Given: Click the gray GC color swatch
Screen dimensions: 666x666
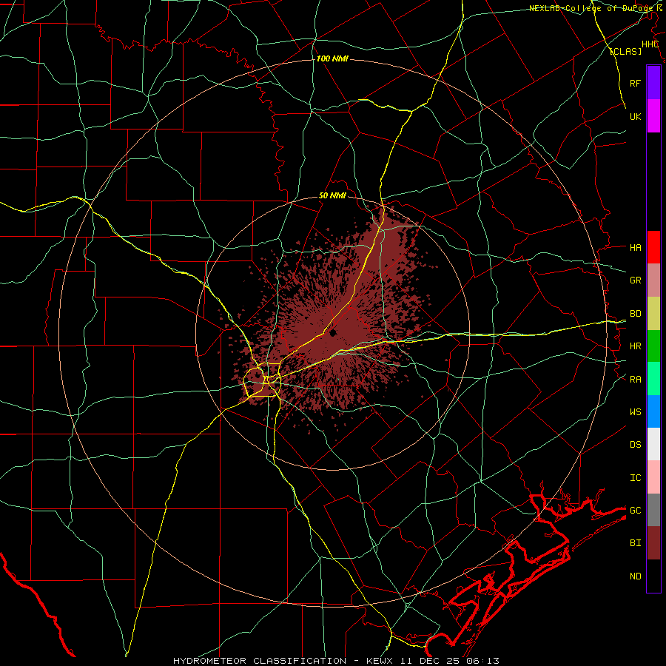Looking at the screenshot, I should tap(653, 510).
